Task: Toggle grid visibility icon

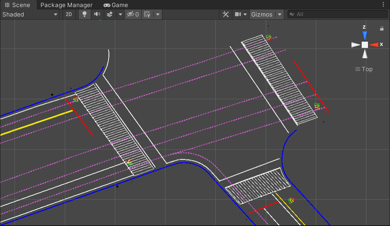Action: pos(147,15)
